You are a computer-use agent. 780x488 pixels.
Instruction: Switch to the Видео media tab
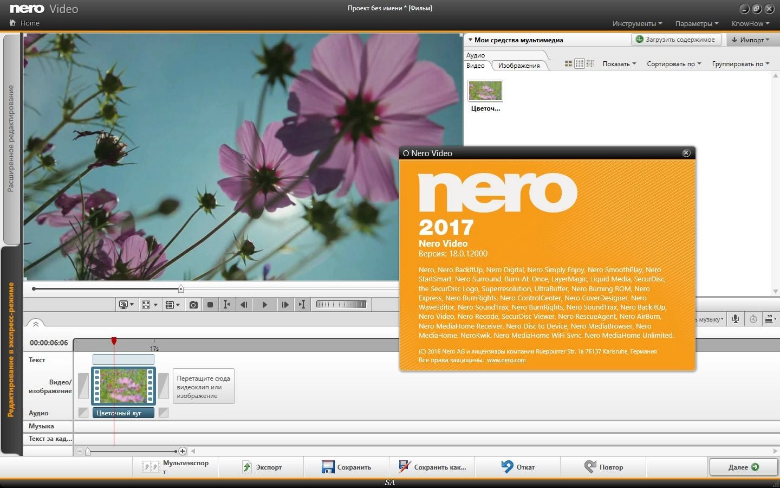476,66
